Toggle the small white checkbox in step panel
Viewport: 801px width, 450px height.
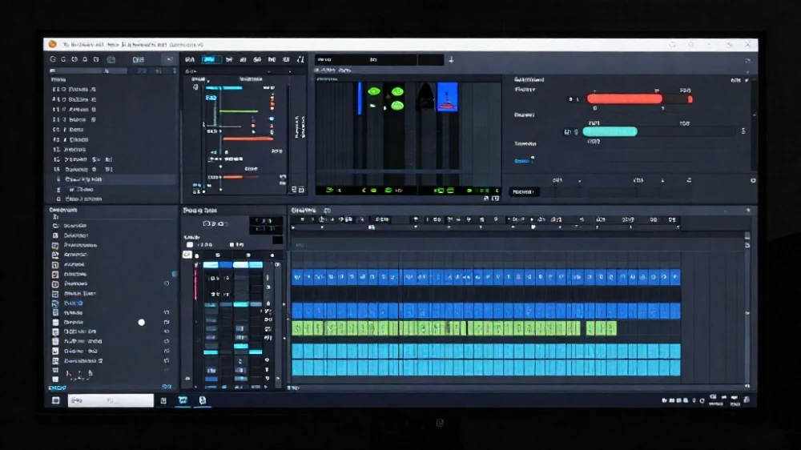[x=190, y=245]
